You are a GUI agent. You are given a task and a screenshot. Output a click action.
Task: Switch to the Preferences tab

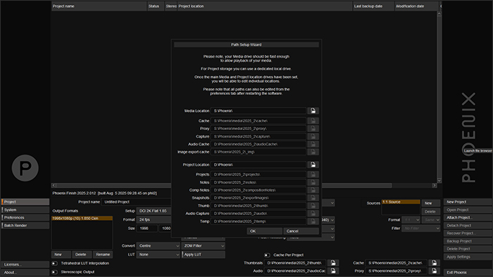pos(25,217)
